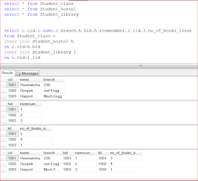
Task: Select books value 4 in joined seven-column grid
Action: tap(125, 164)
